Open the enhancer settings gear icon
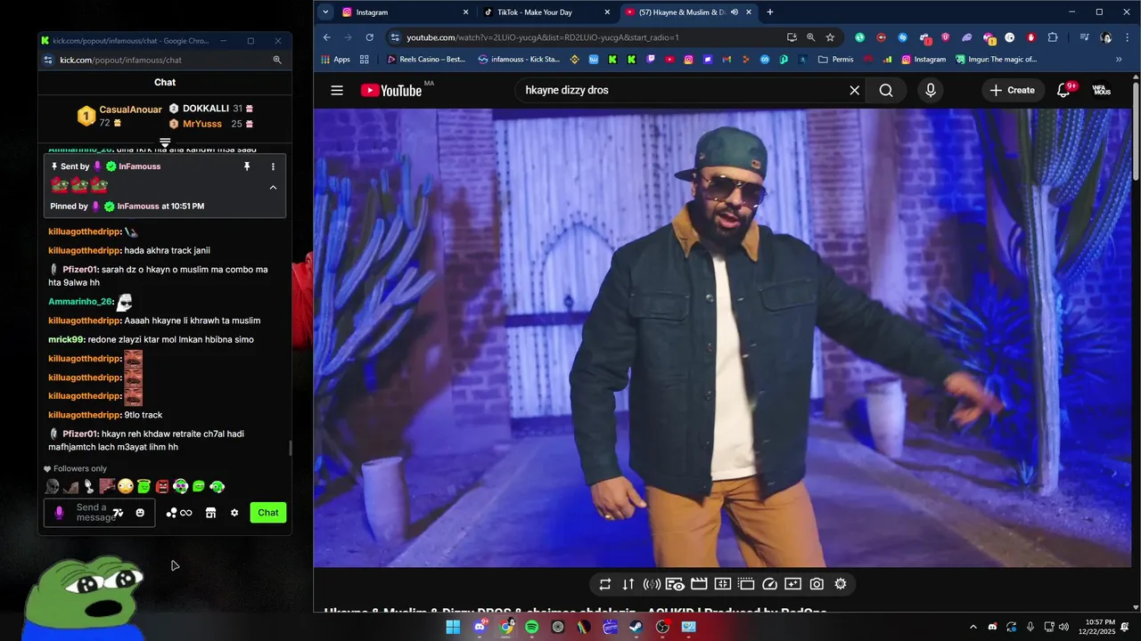The image size is (1141, 641). (840, 584)
